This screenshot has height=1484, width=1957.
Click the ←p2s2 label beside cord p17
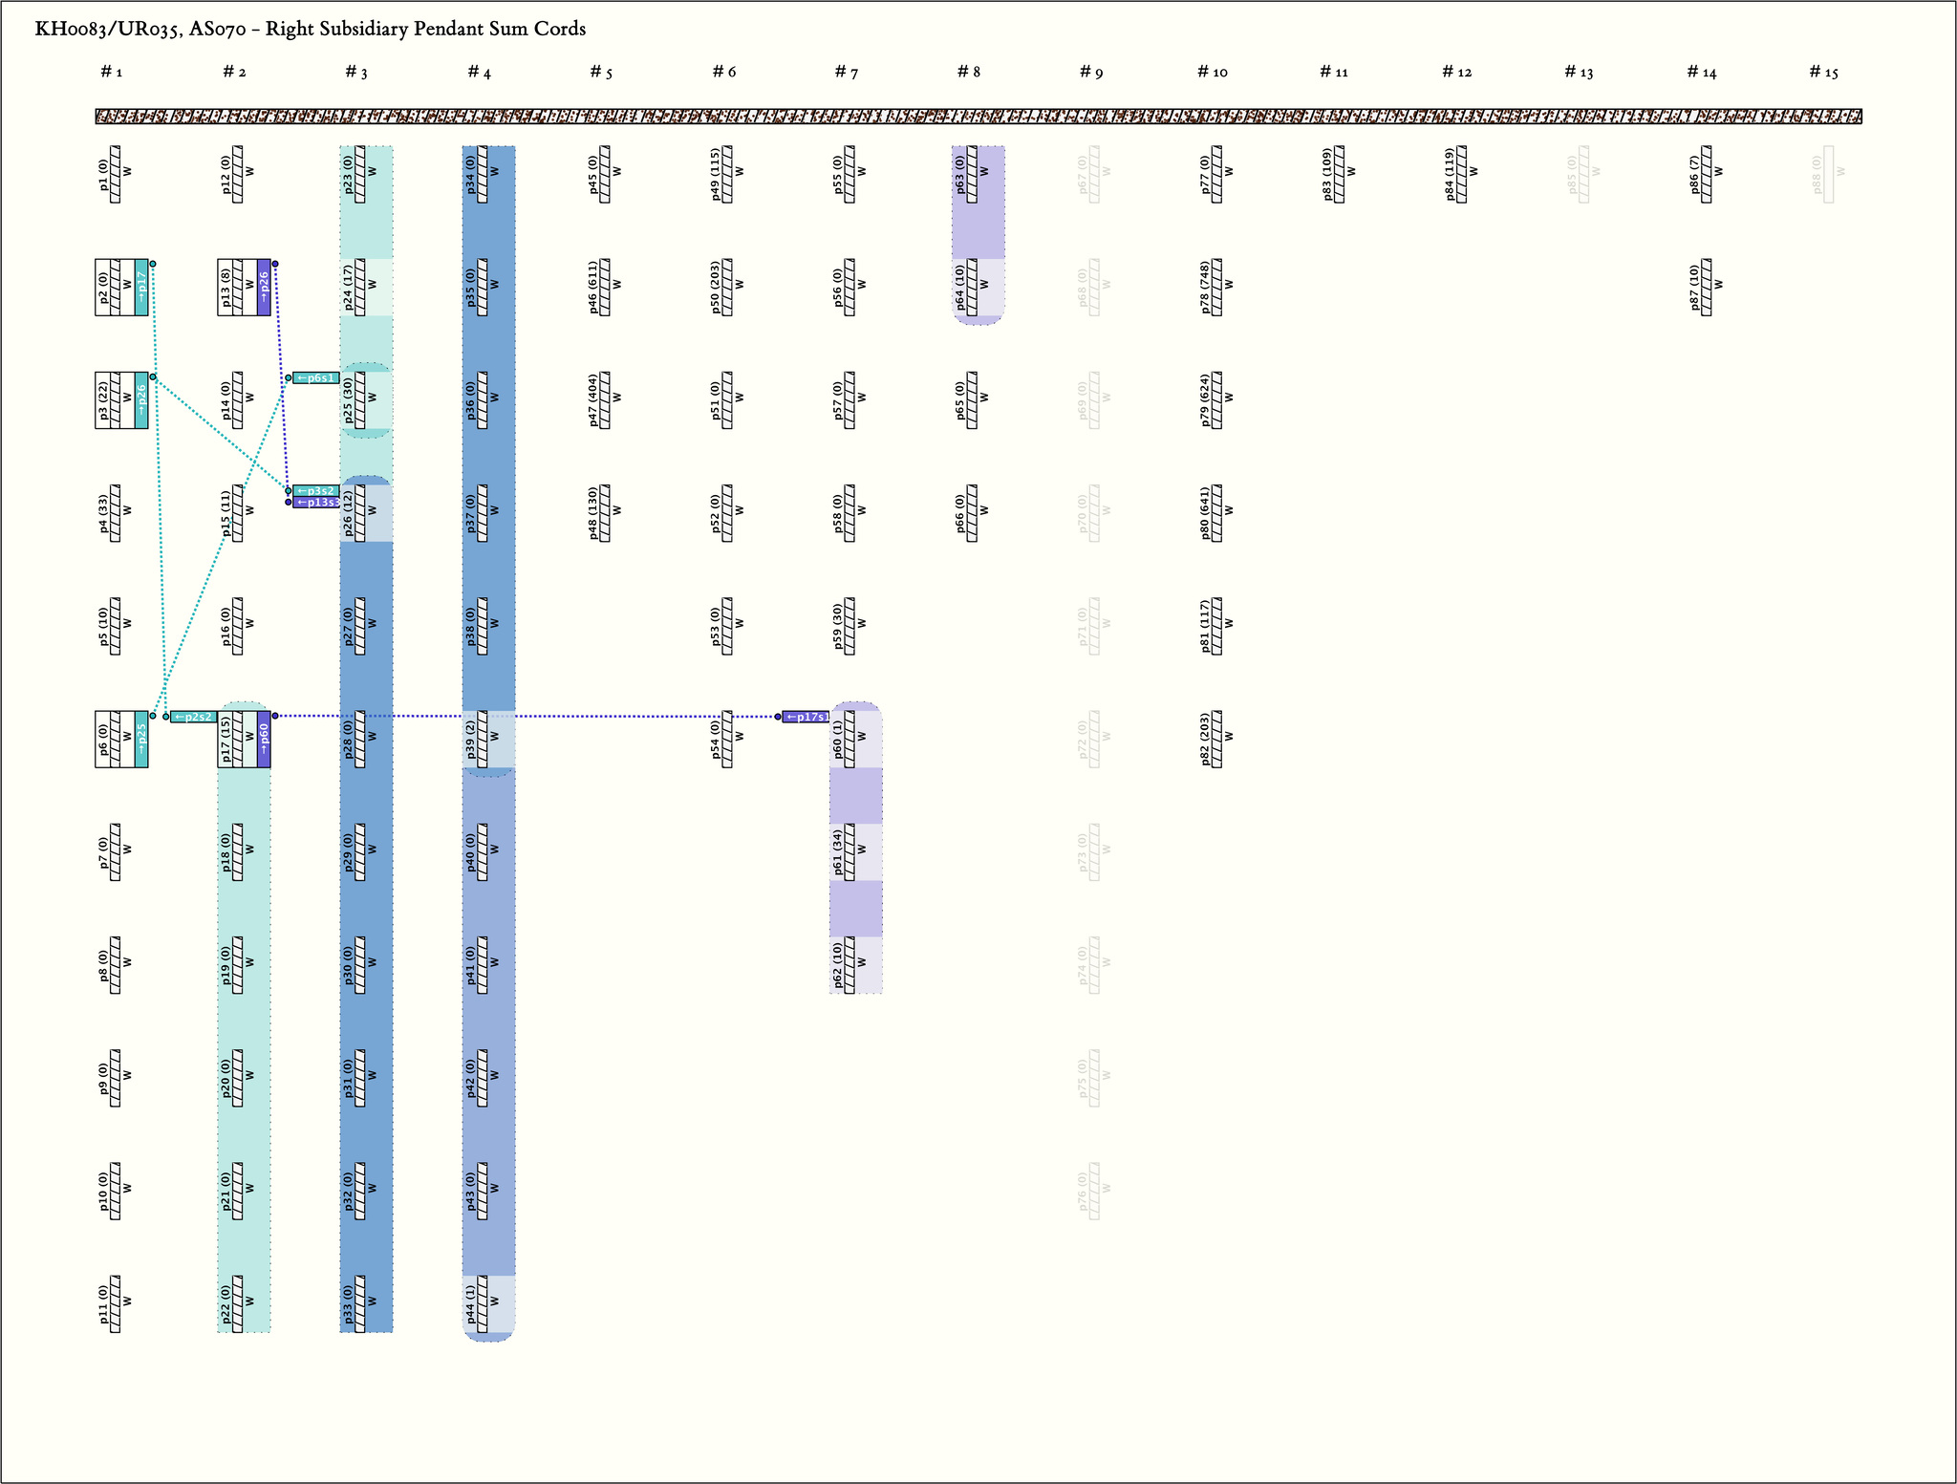194,717
